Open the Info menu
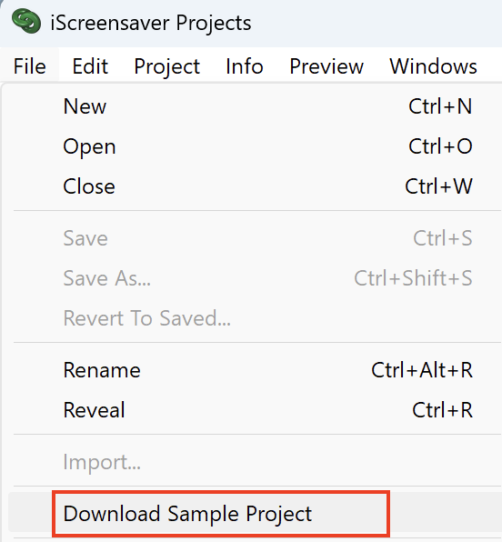Image resolution: width=502 pixels, height=542 pixels. pyautogui.click(x=245, y=66)
